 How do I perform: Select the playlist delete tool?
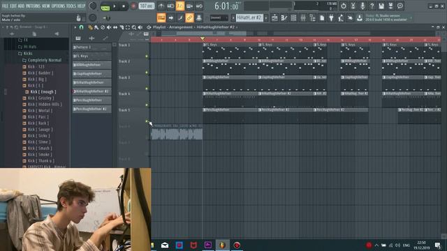click(103, 27)
